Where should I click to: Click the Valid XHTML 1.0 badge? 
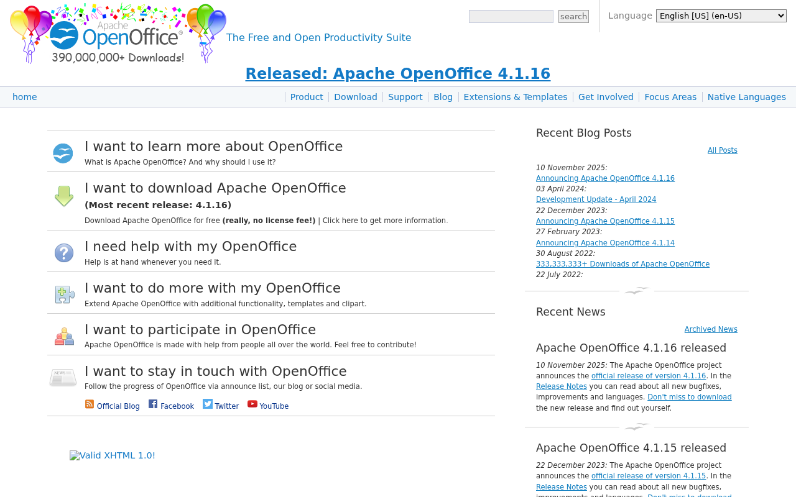click(113, 455)
